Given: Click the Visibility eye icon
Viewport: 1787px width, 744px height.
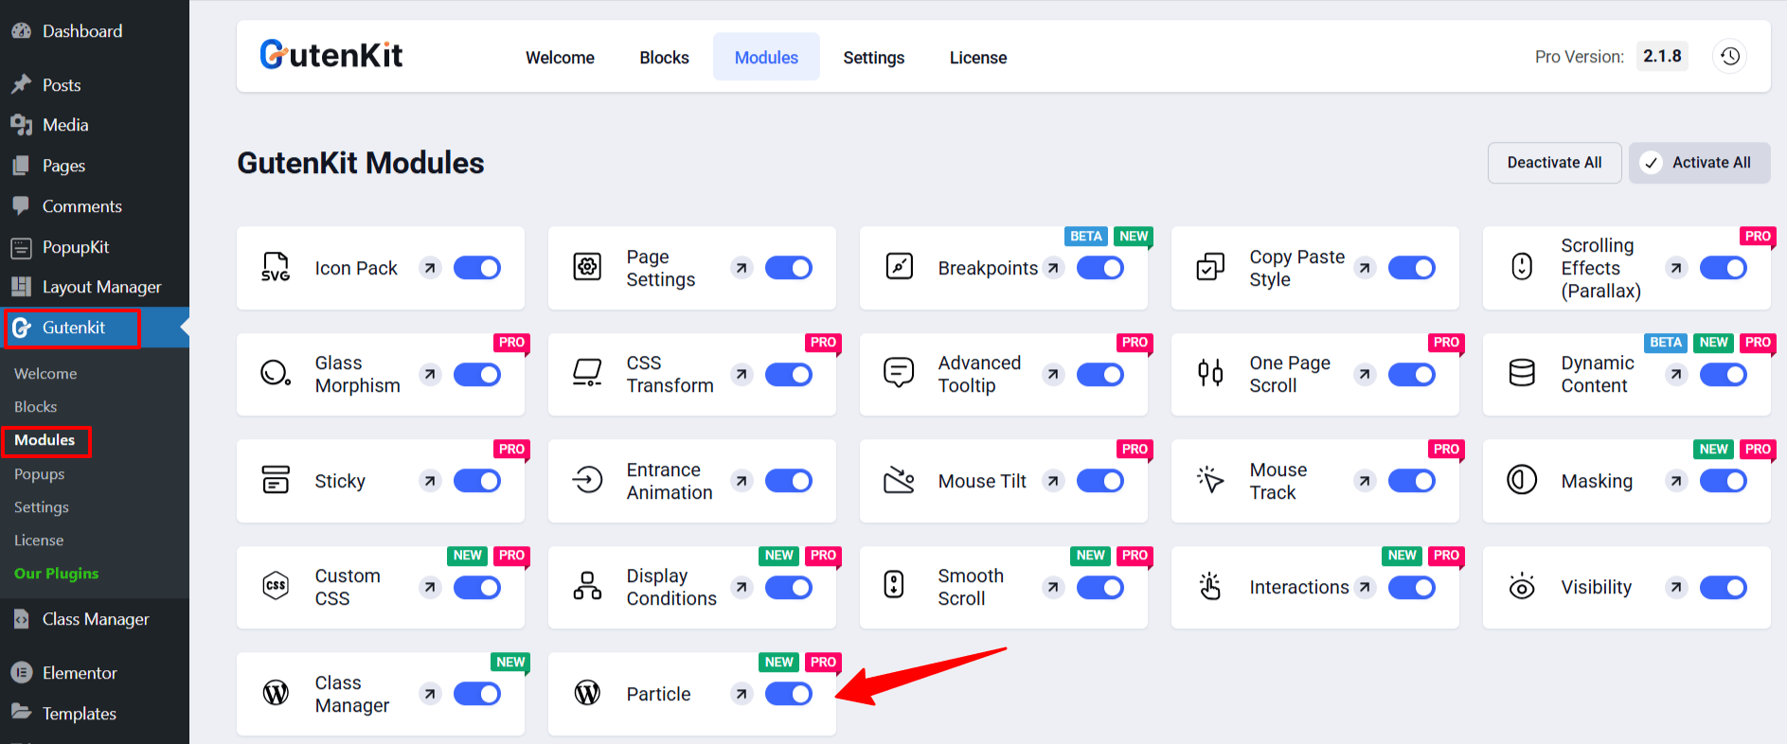Looking at the screenshot, I should point(1522,587).
